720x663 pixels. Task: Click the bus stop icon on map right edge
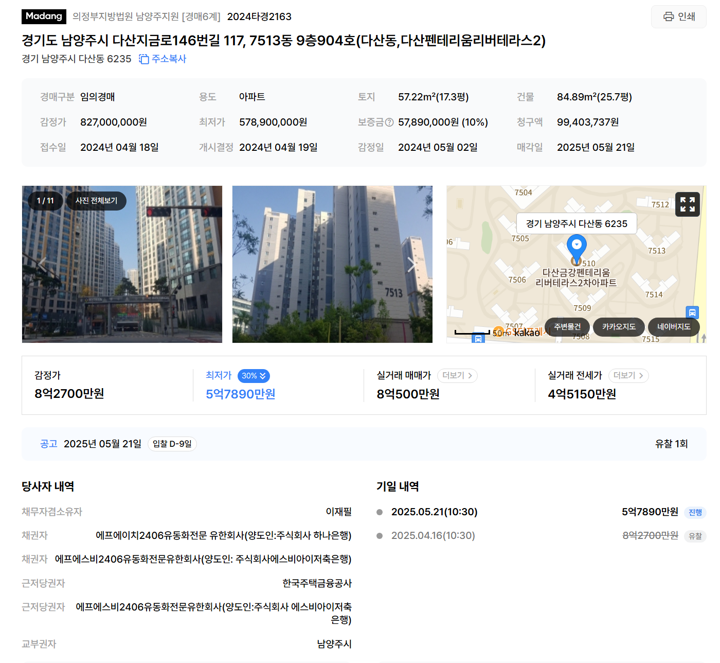point(692,312)
